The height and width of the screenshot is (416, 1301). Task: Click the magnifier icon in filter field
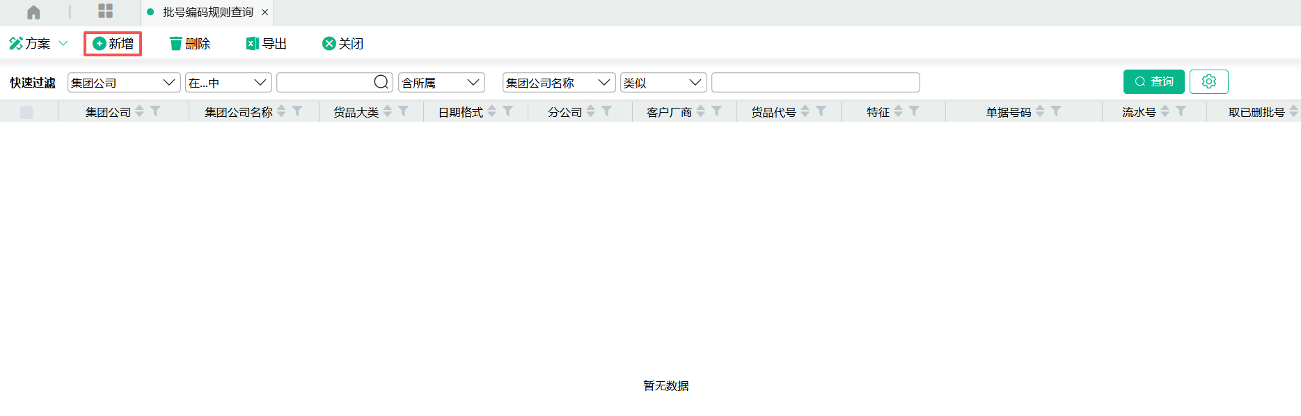click(381, 82)
